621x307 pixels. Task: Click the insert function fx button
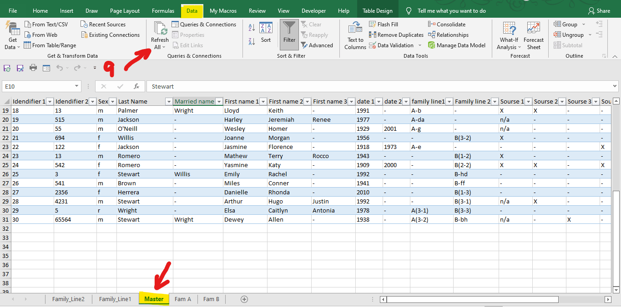coord(136,86)
